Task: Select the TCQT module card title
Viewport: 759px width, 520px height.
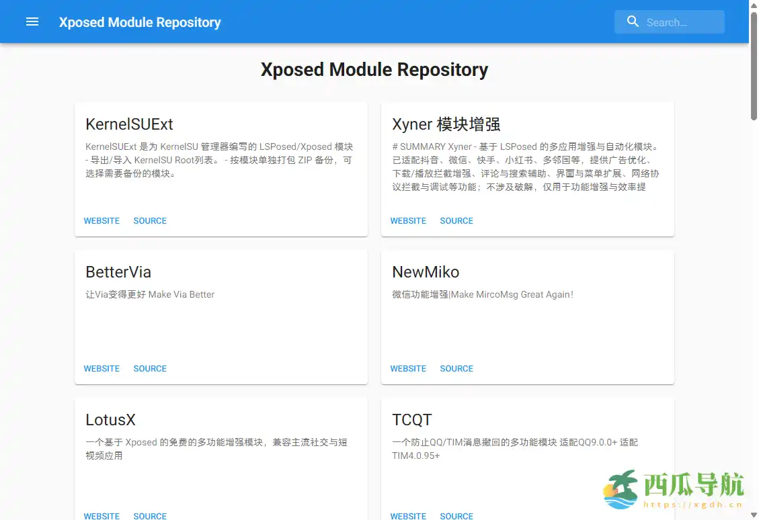Action: click(411, 419)
